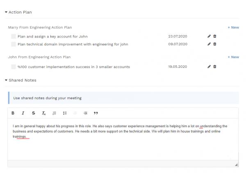Apply italic formatting in shared notes

click(23, 113)
